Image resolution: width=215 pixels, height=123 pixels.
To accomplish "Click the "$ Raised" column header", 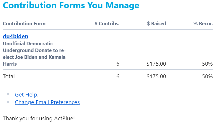I will click(x=157, y=24).
